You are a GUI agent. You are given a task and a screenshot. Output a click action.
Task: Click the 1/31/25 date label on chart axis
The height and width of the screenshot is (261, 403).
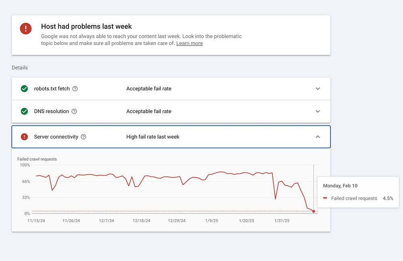(282, 221)
